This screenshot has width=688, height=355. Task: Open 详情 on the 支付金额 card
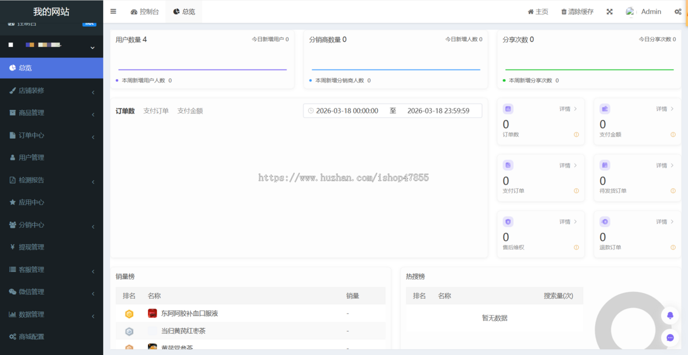[x=665, y=108]
